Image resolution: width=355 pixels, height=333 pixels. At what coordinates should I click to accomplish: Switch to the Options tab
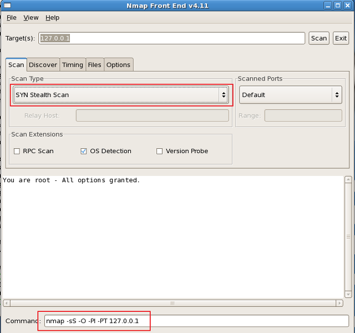click(x=118, y=65)
